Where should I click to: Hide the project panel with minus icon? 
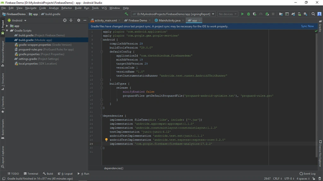85,20
